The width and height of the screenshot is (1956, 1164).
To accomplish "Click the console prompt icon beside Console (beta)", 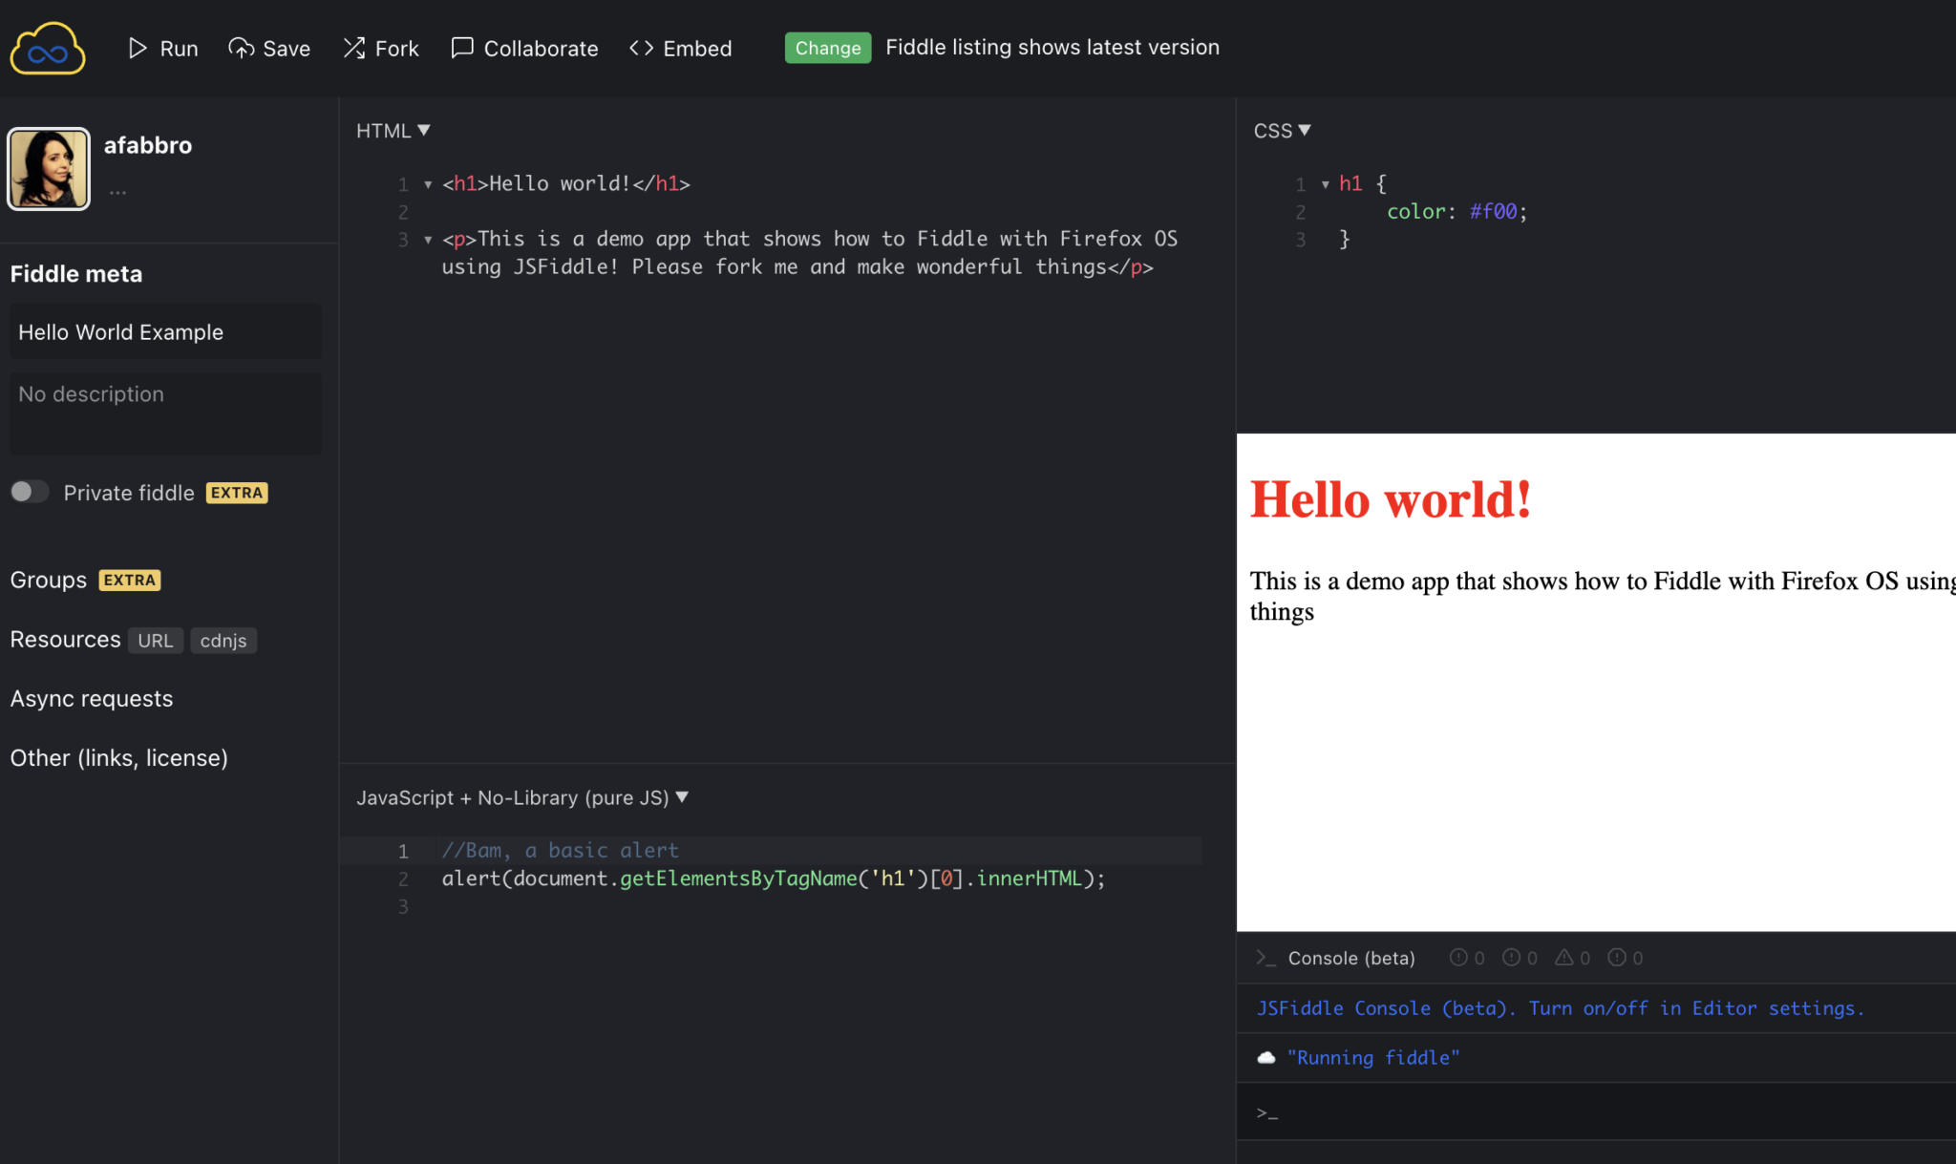I will coord(1265,958).
